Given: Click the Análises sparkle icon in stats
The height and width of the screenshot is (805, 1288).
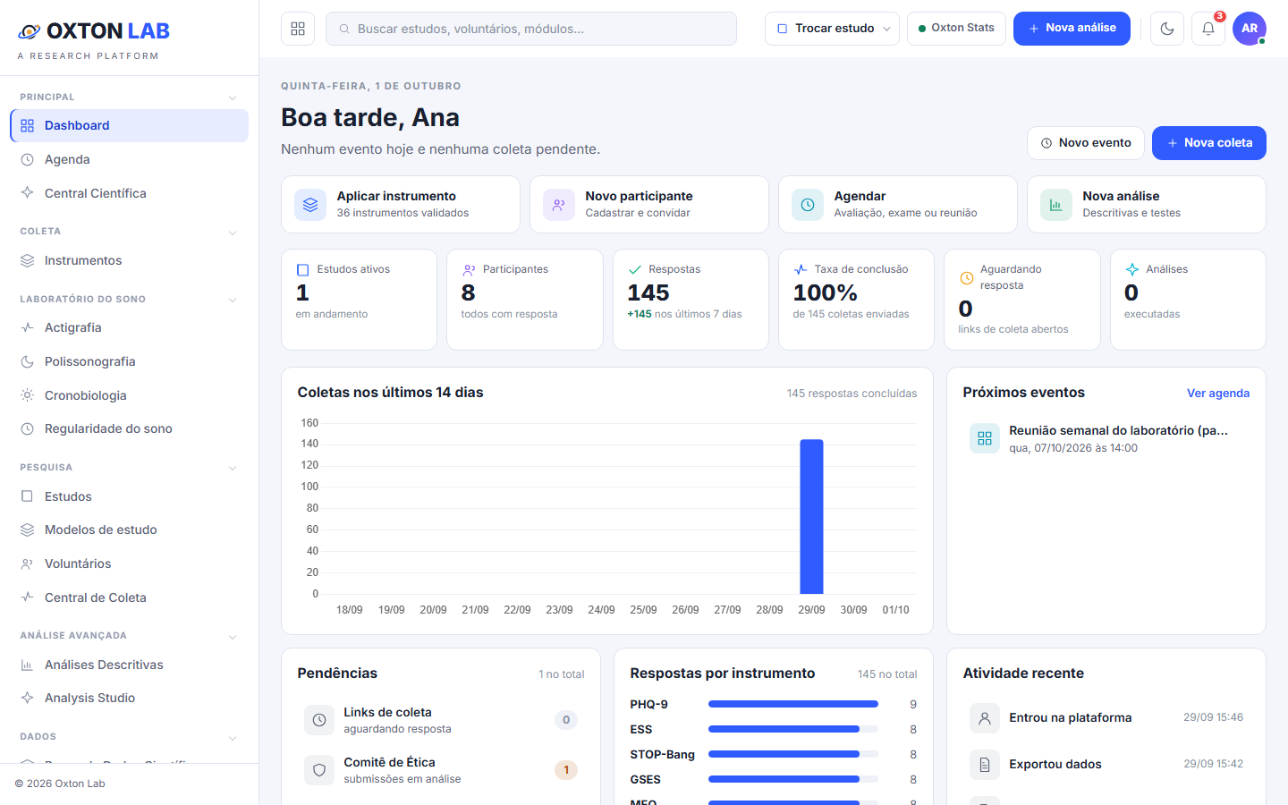Looking at the screenshot, I should (1131, 269).
